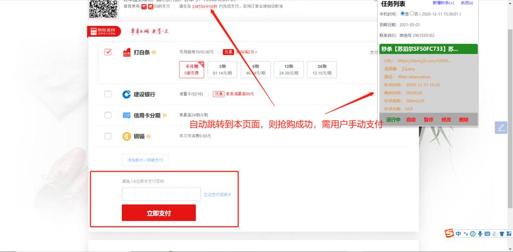Click the 京东支付 JDPAY logo
The width and height of the screenshot is (513, 252).
(104, 31)
